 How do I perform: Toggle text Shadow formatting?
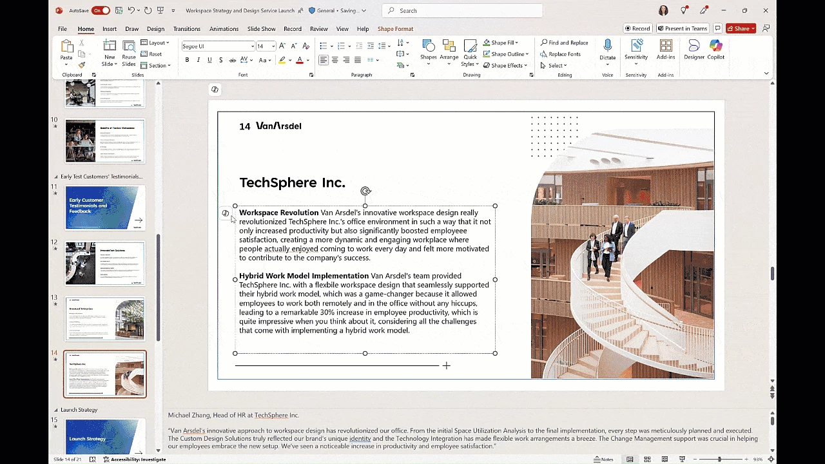(221, 60)
